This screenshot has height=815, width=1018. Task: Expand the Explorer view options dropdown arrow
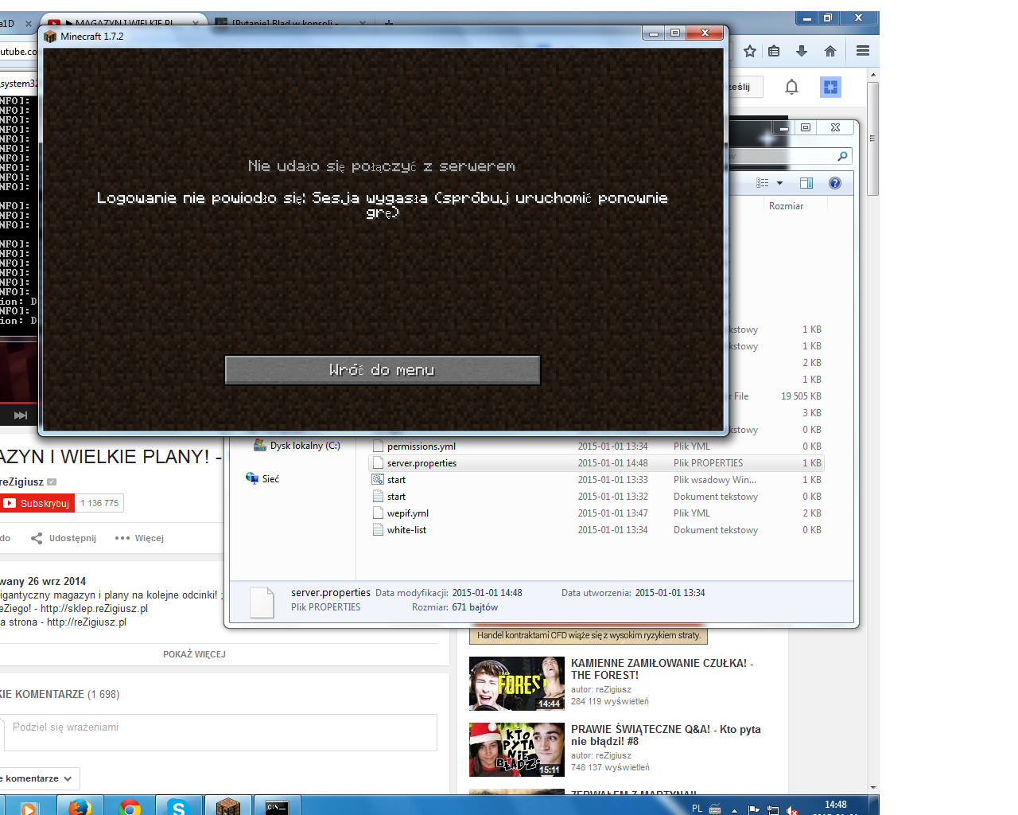pyautogui.click(x=779, y=183)
